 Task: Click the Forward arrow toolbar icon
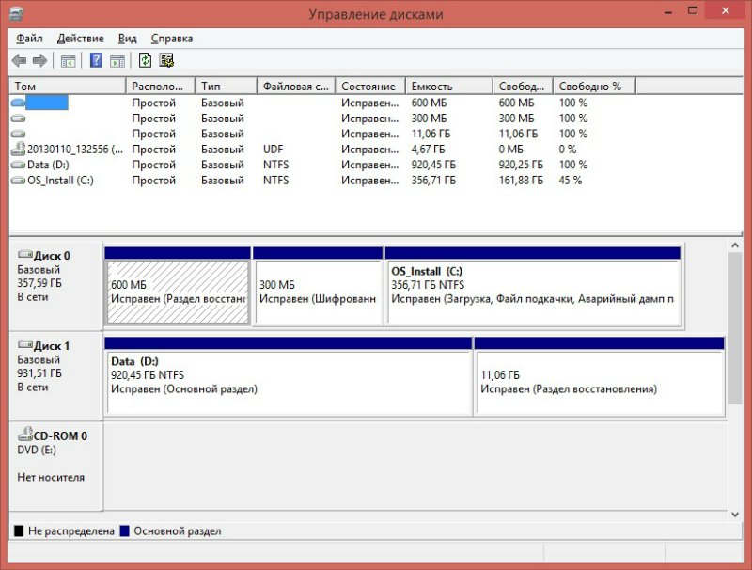click(x=39, y=61)
